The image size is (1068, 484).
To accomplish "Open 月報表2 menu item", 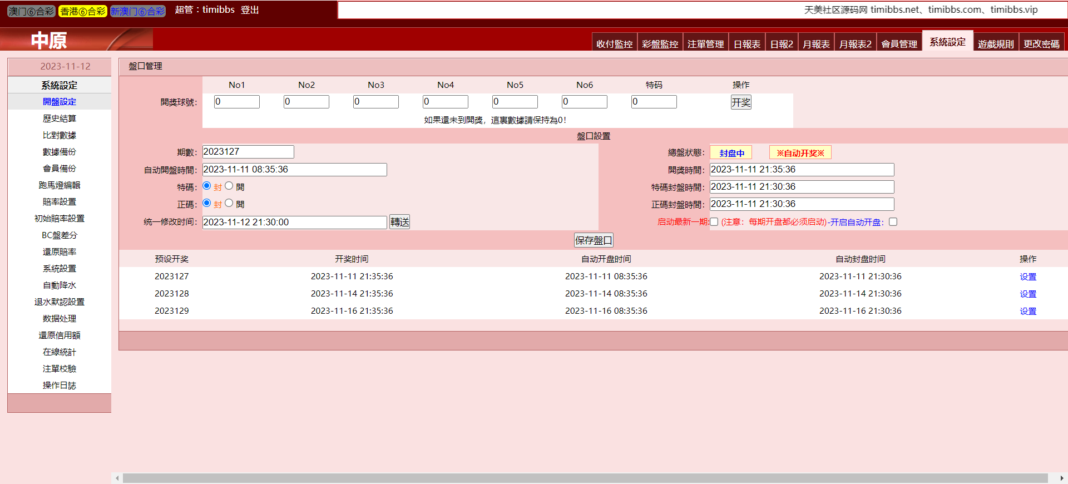I will coord(856,44).
